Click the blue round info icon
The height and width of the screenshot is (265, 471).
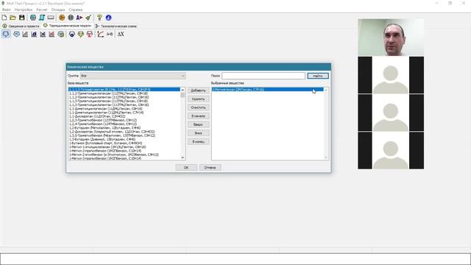108,18
